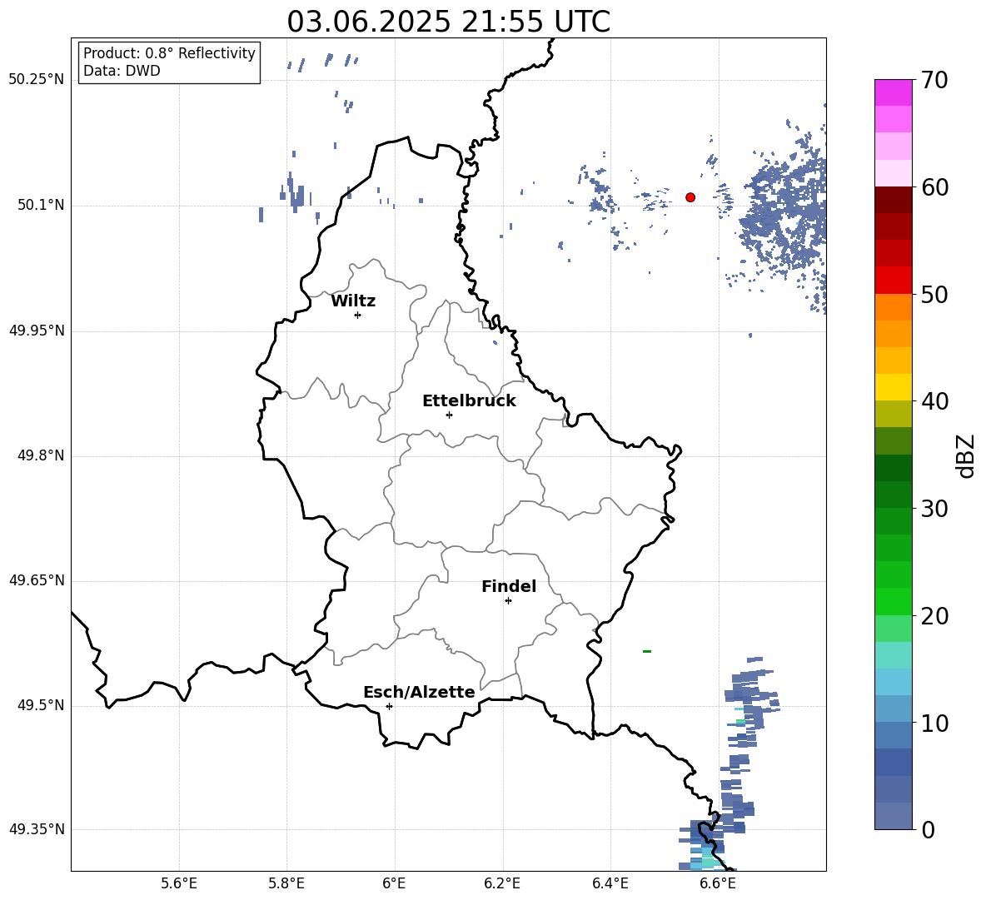Click the 50.25°N latitude label
986x900 pixels.
click(36, 80)
